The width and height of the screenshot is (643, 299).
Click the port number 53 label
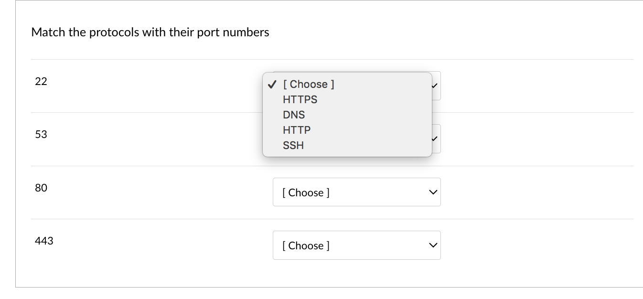41,134
